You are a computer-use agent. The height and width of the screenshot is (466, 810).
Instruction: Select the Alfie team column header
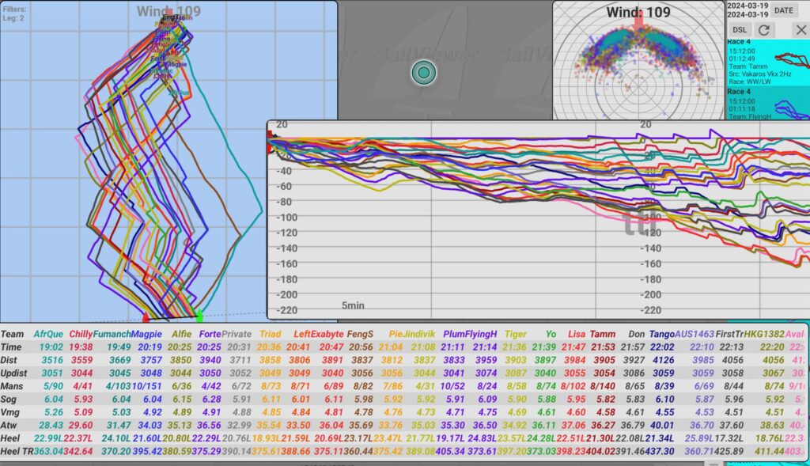pyautogui.click(x=181, y=334)
